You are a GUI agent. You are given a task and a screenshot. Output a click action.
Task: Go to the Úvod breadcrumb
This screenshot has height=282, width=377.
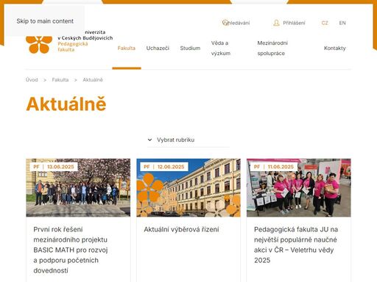[x=32, y=80]
